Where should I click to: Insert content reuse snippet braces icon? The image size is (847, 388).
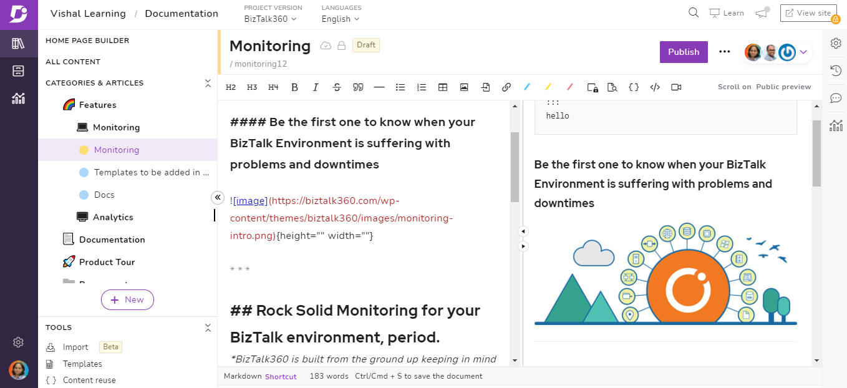point(634,87)
